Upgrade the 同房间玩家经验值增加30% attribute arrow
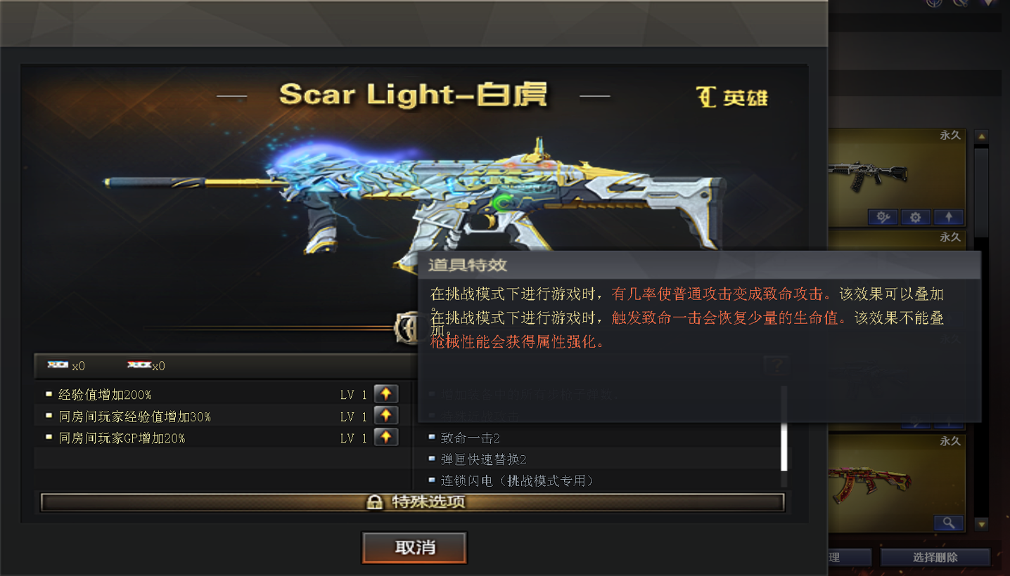The width and height of the screenshot is (1010, 576). [386, 416]
